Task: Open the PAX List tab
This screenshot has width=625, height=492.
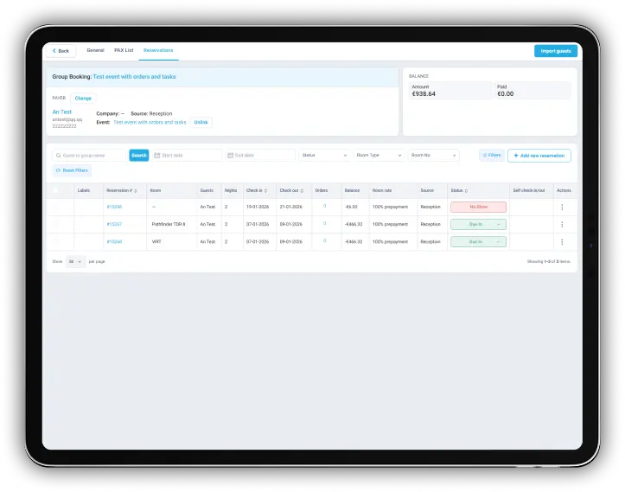Action: pos(124,50)
